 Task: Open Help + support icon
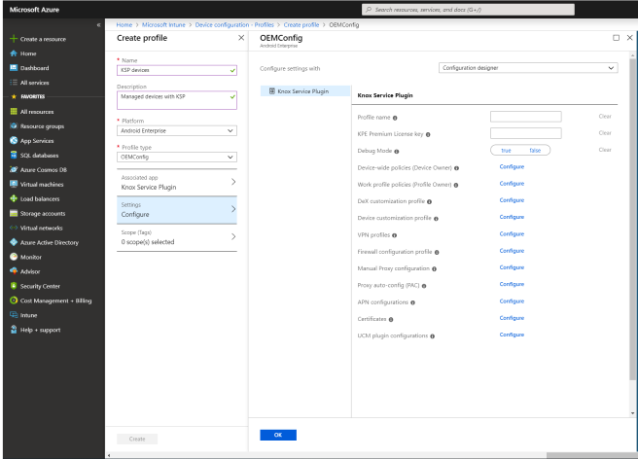(14, 330)
